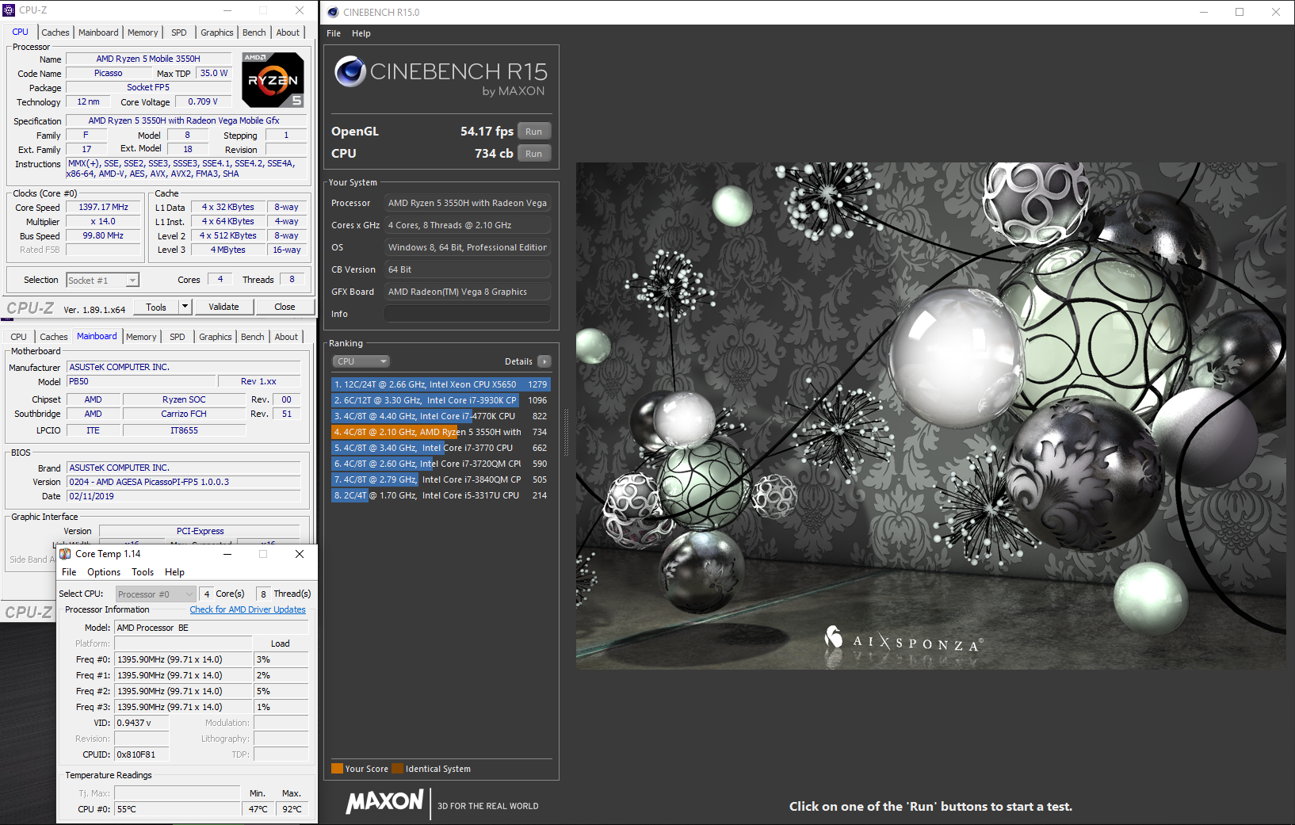Open the File menu in Cinebench
1295x825 pixels.
click(x=334, y=33)
